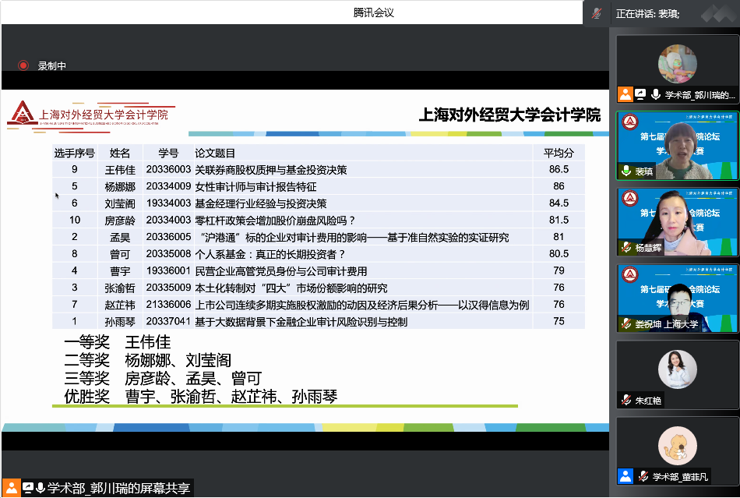Click 朱红艳's profile avatar
This screenshot has height=498, width=740.
(677, 369)
